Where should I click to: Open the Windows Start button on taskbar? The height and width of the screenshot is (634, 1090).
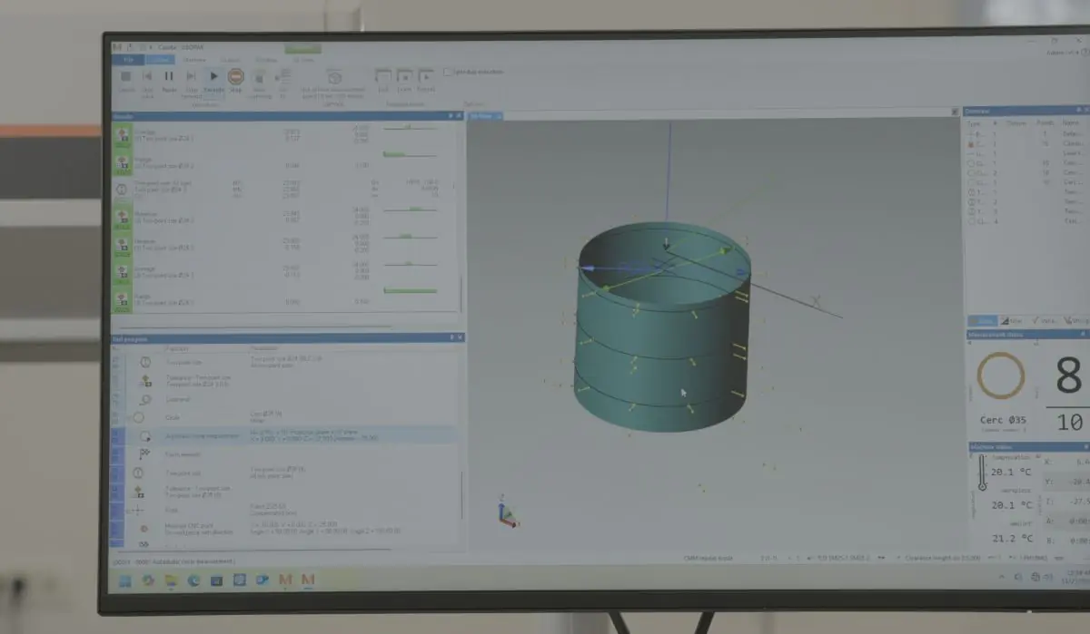pos(124,580)
